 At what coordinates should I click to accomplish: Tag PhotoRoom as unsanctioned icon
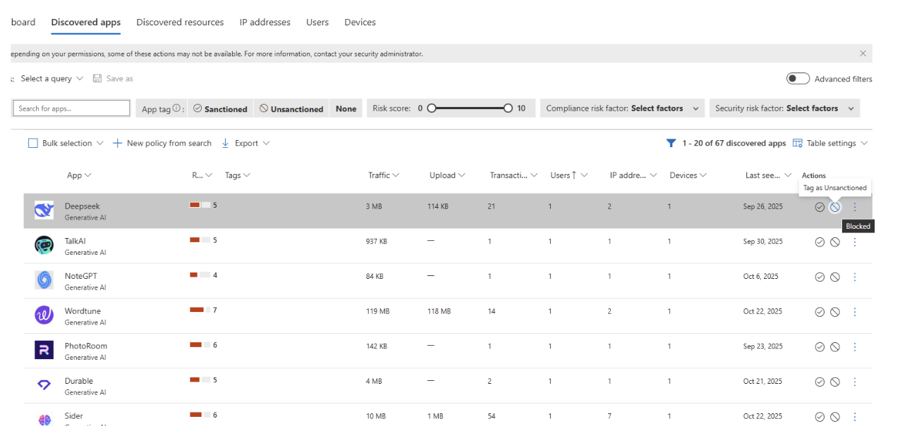834,346
